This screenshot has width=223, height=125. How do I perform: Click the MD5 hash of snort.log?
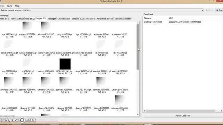click(185, 22)
